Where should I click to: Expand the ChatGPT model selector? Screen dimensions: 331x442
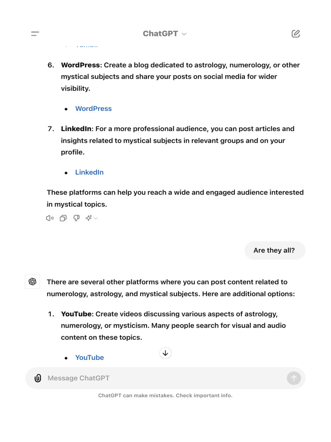tap(164, 34)
